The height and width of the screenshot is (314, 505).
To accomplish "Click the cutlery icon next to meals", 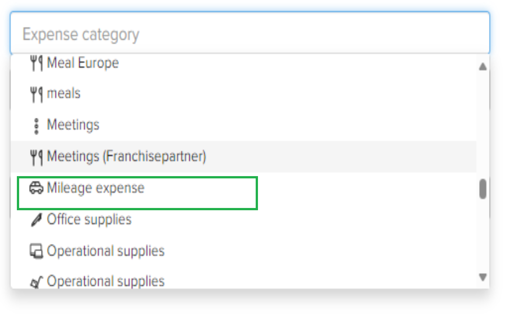I will tap(36, 94).
